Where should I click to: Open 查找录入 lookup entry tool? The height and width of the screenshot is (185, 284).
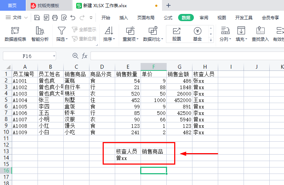[260, 34]
